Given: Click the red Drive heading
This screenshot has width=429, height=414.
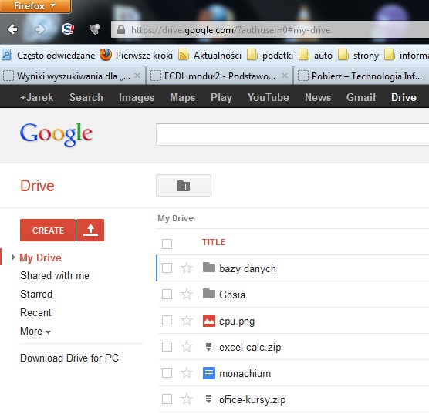Looking at the screenshot, I should [37, 186].
